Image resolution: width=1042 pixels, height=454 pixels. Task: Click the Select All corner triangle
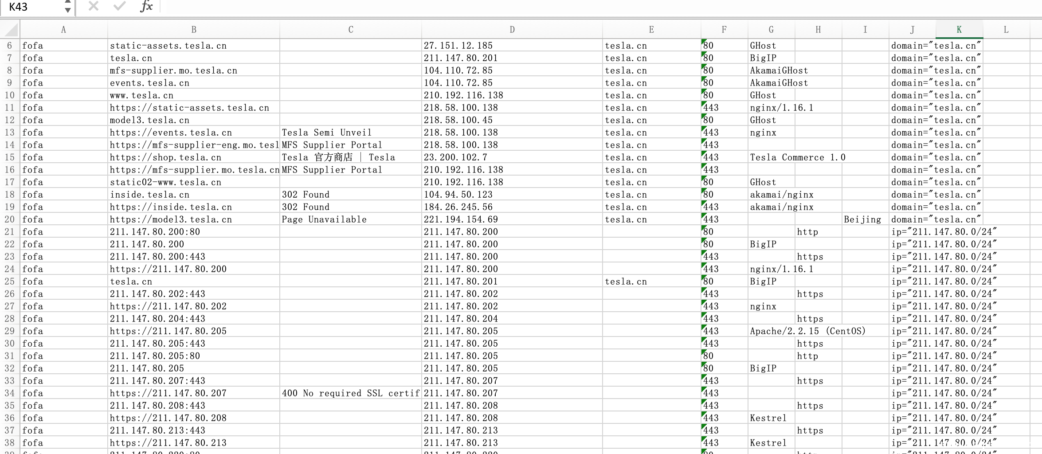[11, 30]
